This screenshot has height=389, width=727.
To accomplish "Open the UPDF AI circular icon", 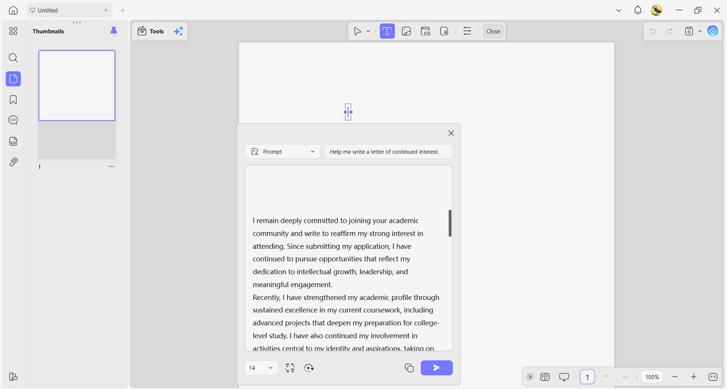I will click(712, 31).
